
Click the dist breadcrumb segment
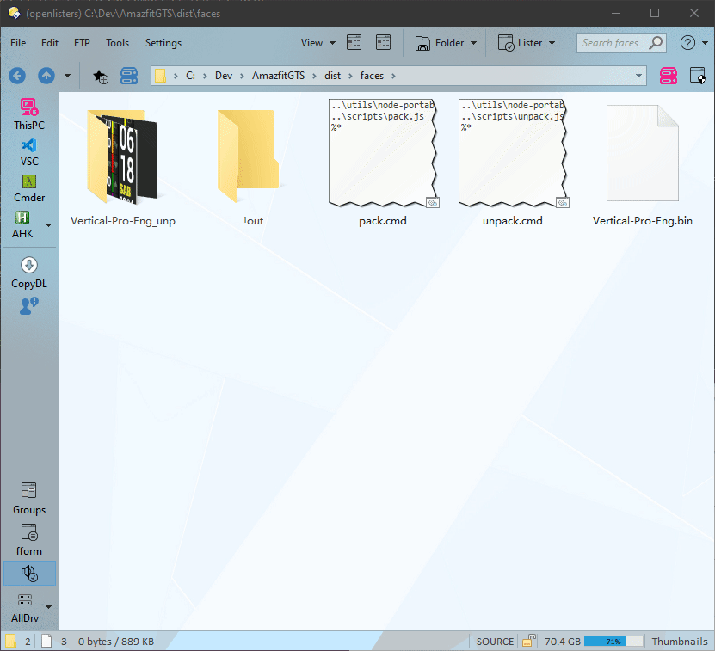pos(332,76)
